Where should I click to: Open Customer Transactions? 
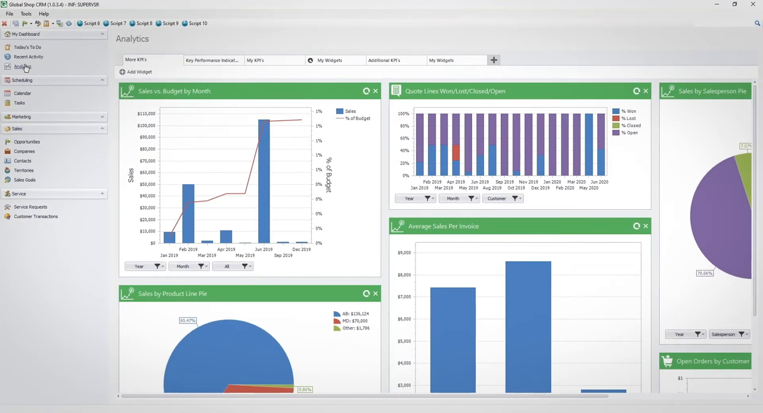[x=36, y=216]
